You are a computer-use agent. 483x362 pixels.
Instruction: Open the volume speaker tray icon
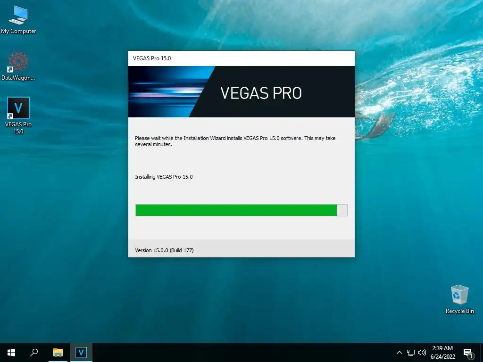(422, 353)
